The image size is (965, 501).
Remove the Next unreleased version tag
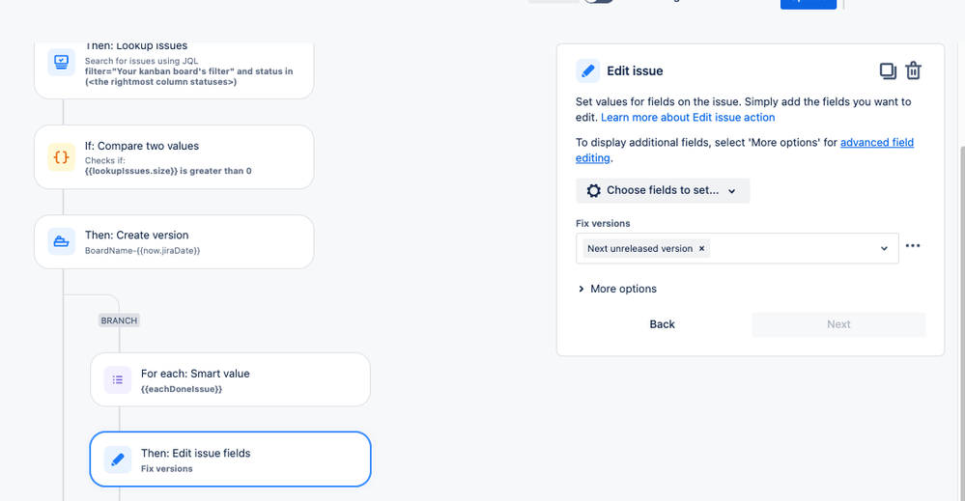[701, 248]
